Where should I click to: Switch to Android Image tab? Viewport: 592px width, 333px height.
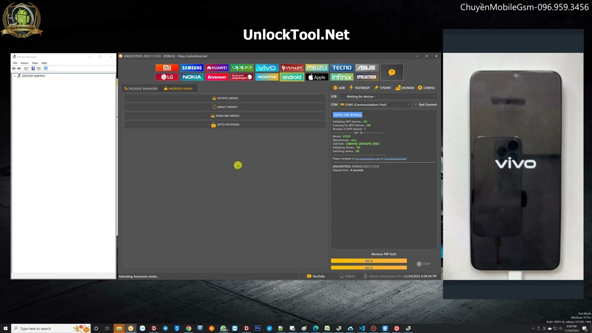click(178, 88)
